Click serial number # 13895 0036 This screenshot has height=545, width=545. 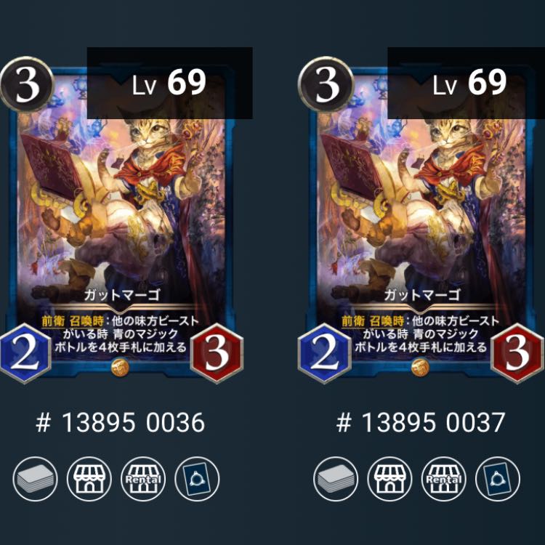click(120, 423)
